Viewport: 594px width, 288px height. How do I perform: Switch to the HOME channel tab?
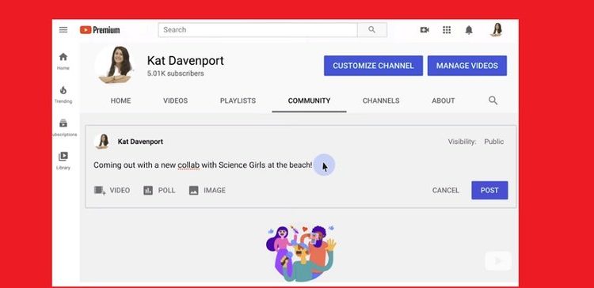pyautogui.click(x=121, y=100)
